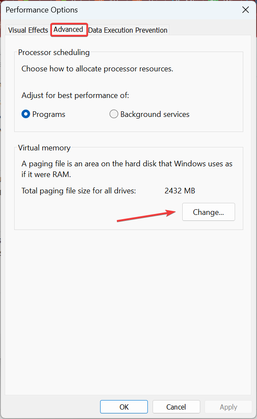Click the Performance Options title bar text

[42, 10]
